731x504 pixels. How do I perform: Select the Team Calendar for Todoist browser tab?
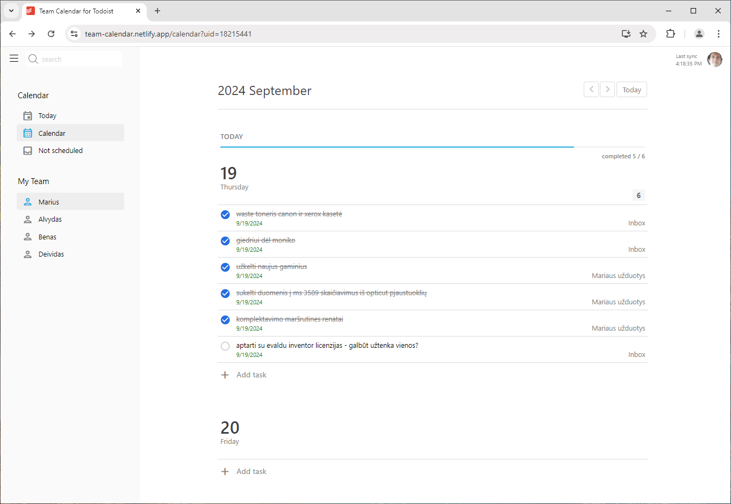coord(75,11)
